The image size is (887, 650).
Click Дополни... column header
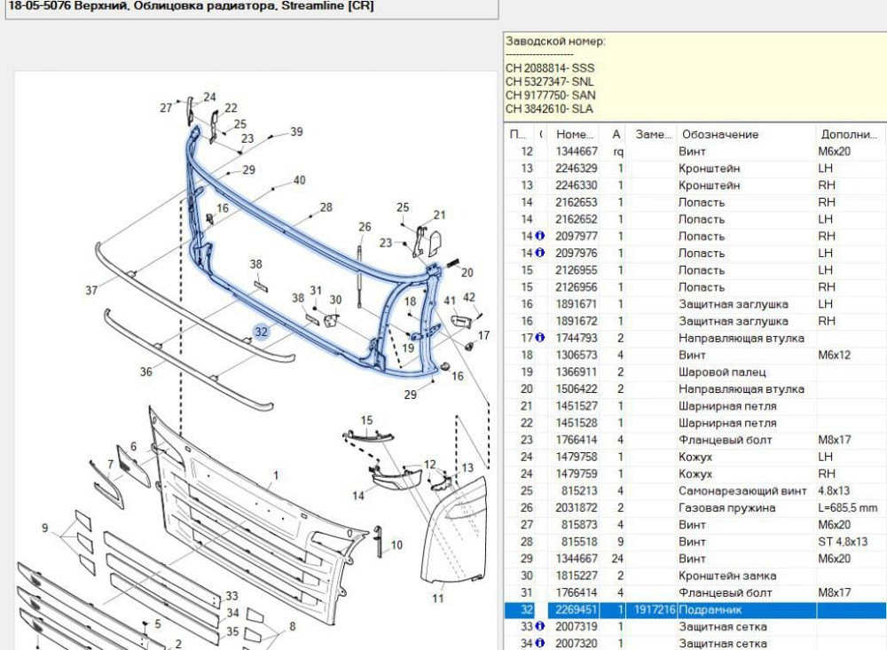849,134
